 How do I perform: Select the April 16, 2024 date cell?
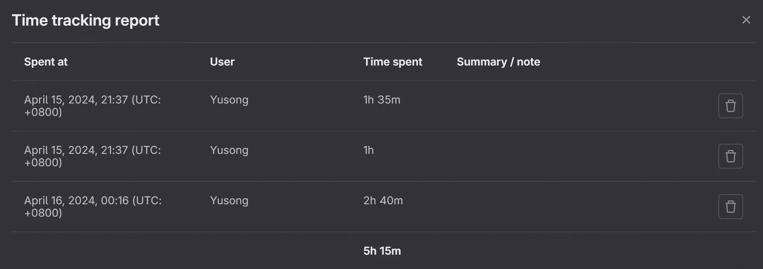pyautogui.click(x=92, y=207)
